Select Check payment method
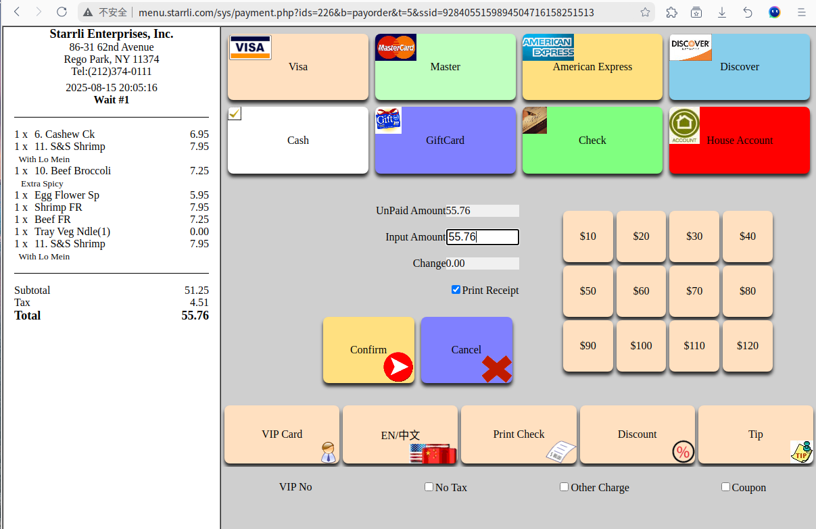Viewport: 816px width, 529px height. point(592,141)
